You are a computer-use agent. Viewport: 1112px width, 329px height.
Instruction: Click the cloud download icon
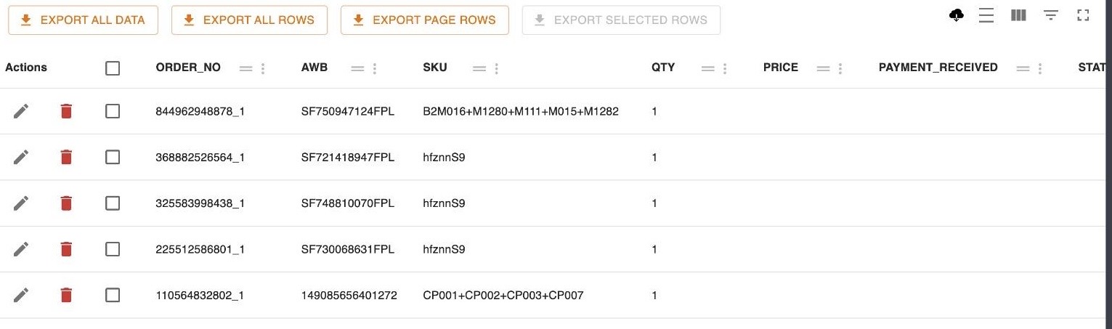pyautogui.click(x=957, y=15)
